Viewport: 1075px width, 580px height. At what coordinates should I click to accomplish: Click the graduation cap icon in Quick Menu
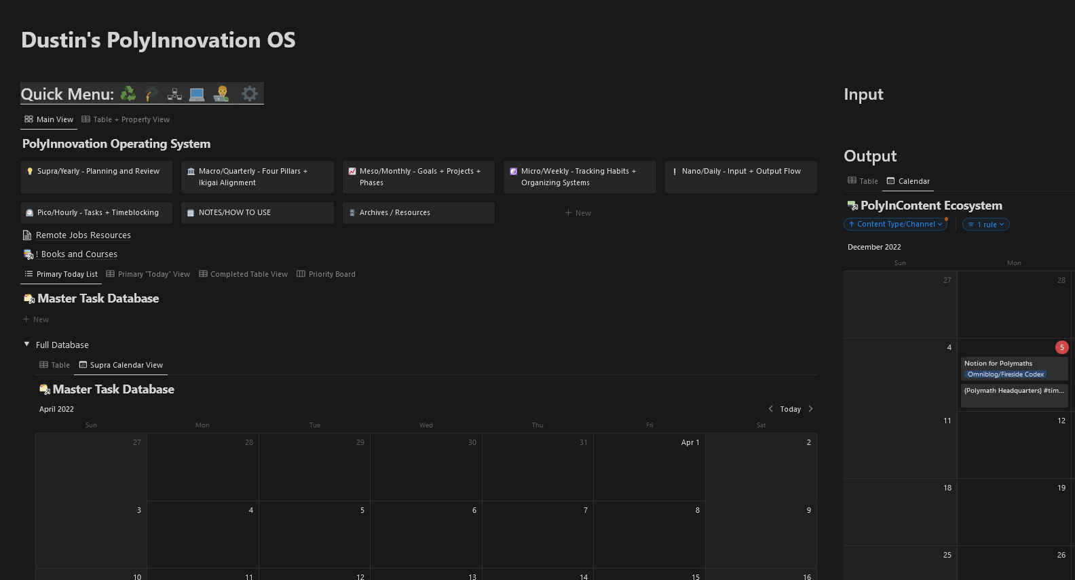pos(151,94)
